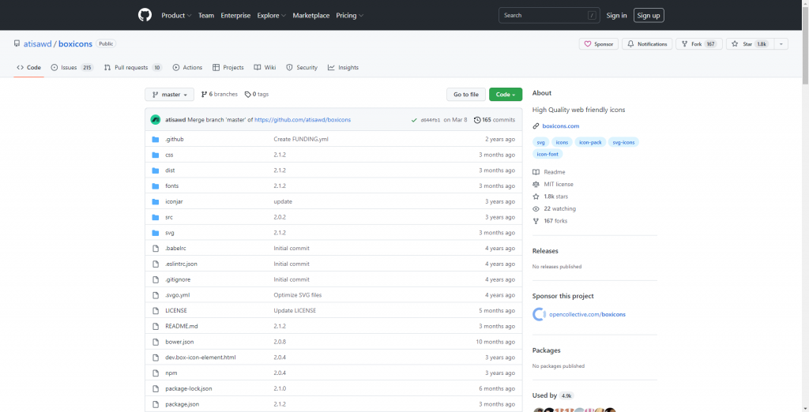Click the repository icon before atisawd
This screenshot has height=412, width=809.
click(17, 44)
